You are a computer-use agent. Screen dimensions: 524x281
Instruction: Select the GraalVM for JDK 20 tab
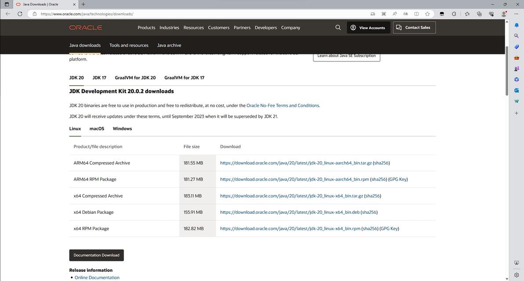[135, 78]
